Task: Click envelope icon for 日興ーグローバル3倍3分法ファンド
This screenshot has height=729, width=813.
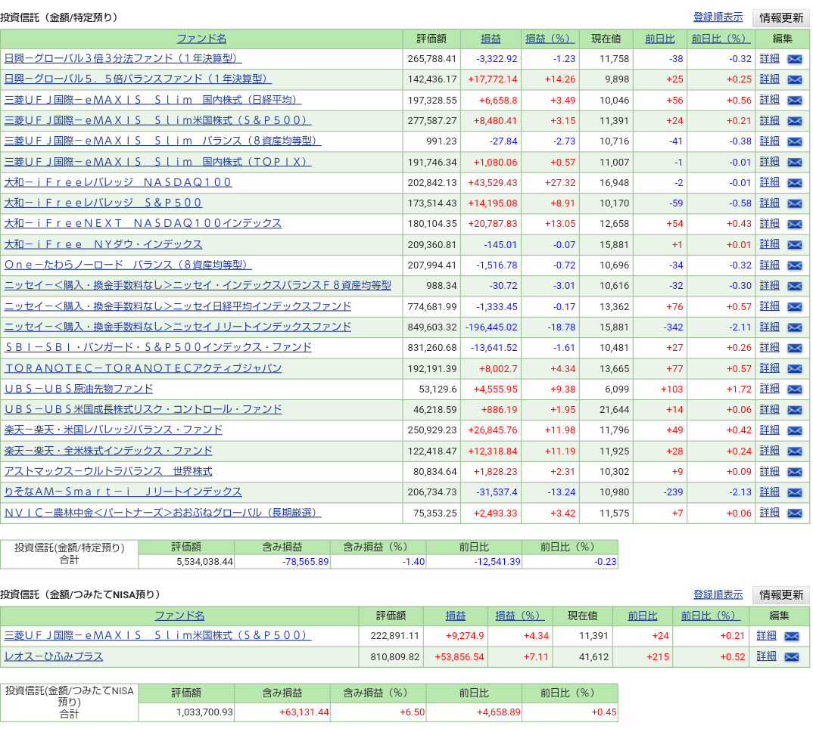Action: (794, 59)
